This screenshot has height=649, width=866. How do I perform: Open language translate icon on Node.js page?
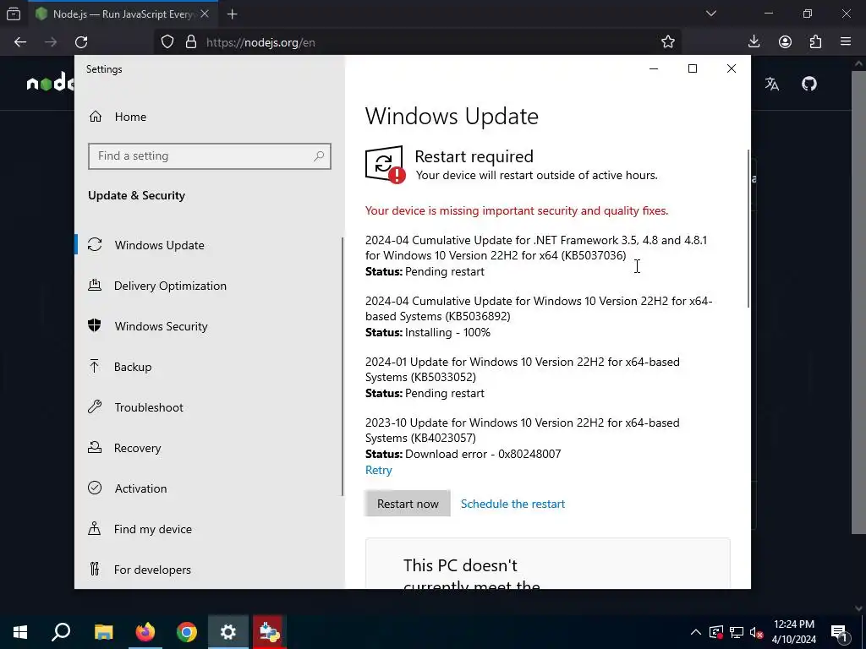772,84
